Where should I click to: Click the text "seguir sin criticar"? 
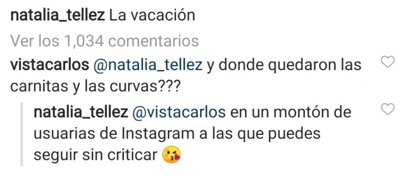pyautogui.click(x=96, y=156)
